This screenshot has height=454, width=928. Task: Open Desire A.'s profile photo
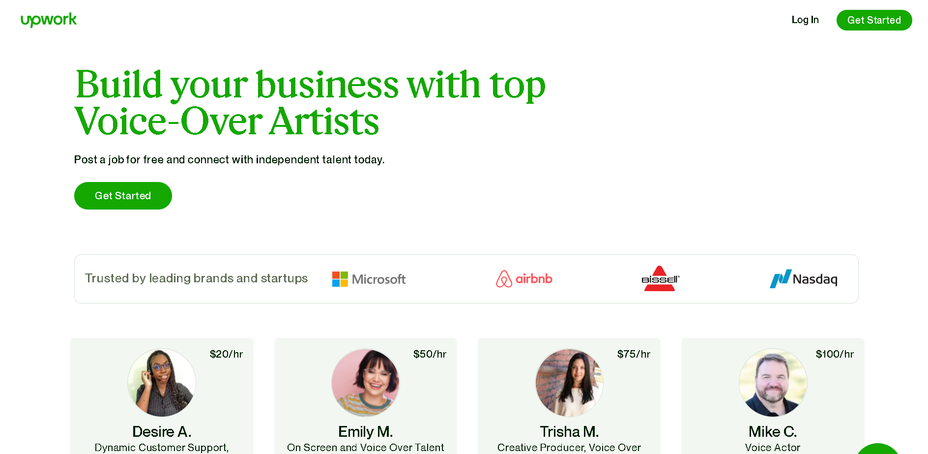coord(162,383)
